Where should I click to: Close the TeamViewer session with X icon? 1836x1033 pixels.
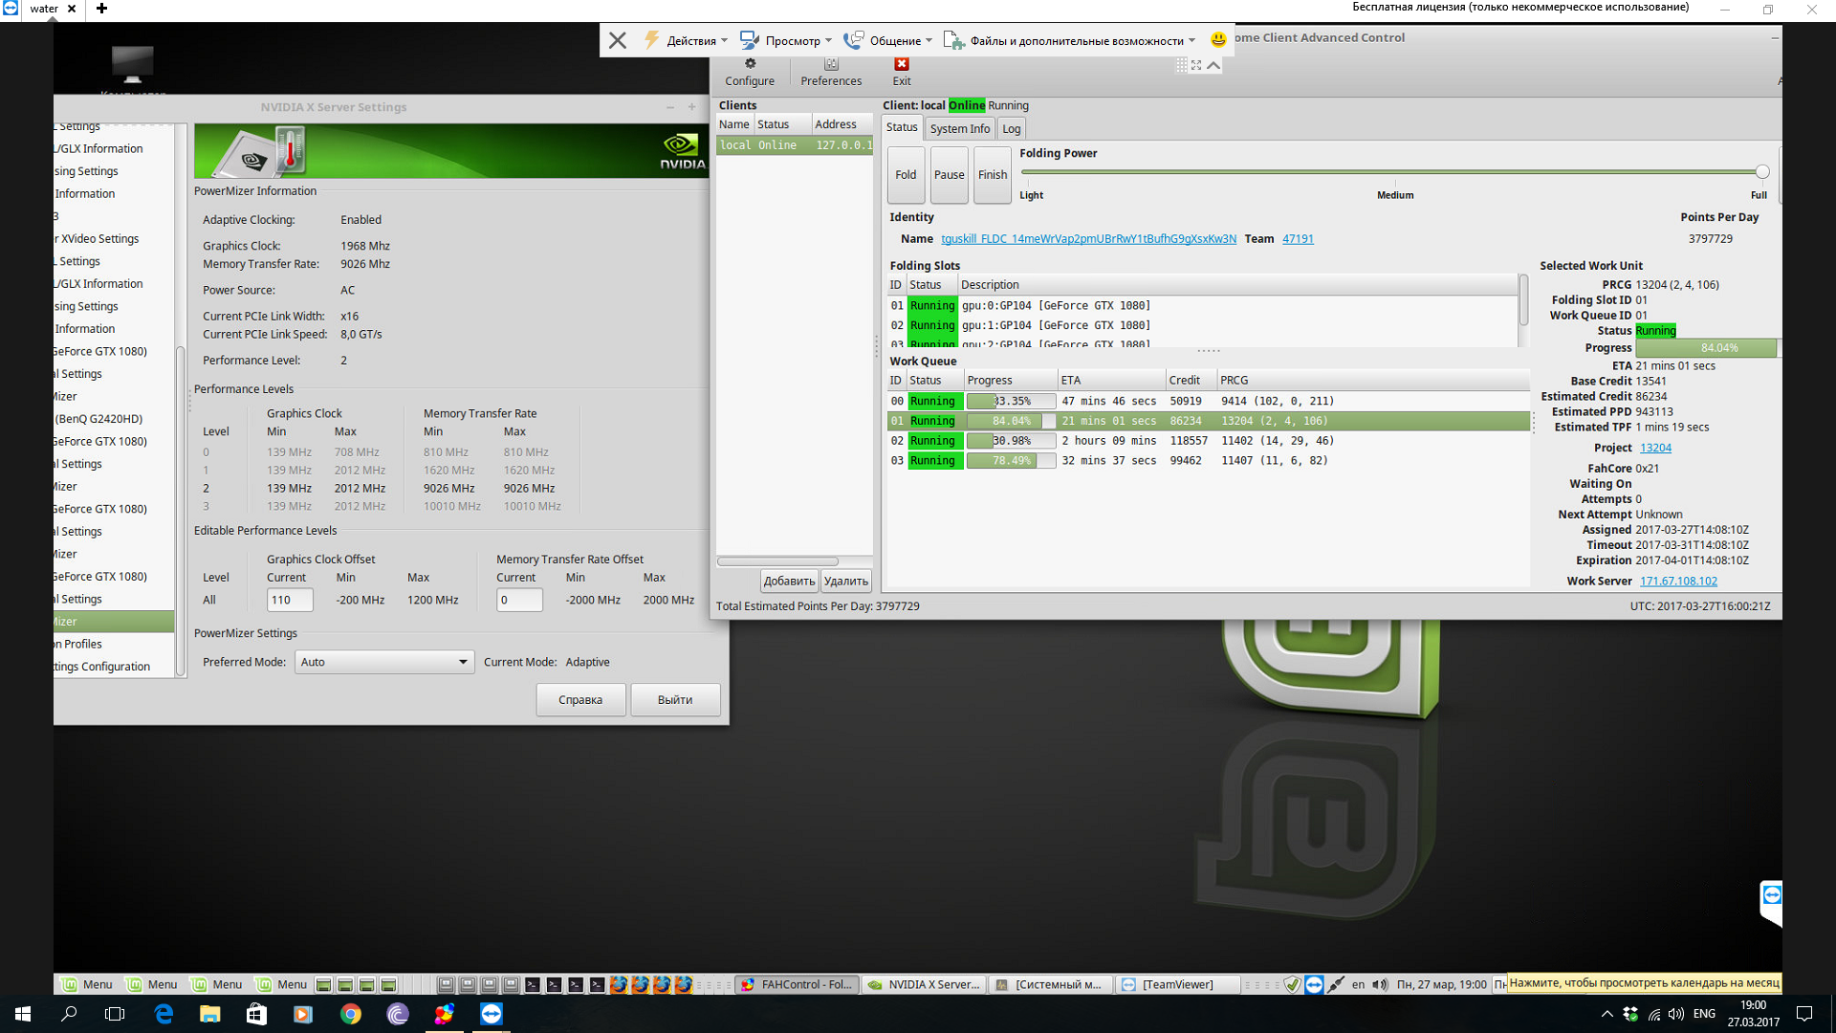pos(618,40)
